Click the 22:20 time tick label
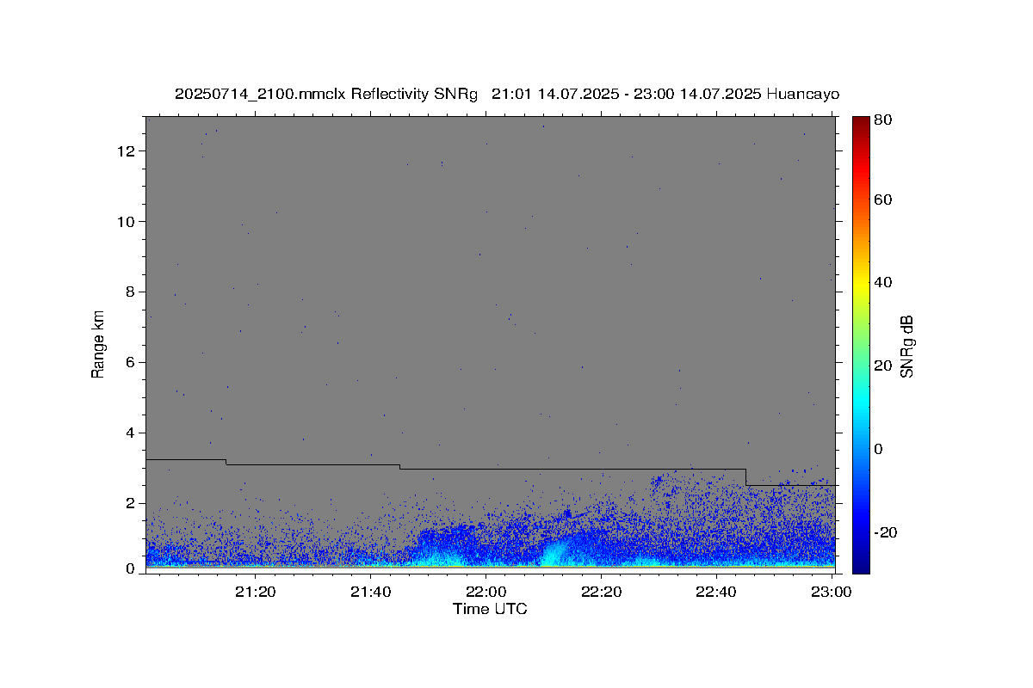The height and width of the screenshot is (688, 1033). click(601, 592)
